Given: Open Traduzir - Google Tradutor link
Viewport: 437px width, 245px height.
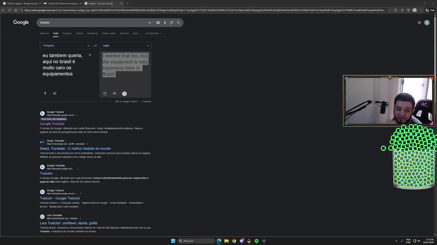Looking at the screenshot, I should tap(60, 198).
